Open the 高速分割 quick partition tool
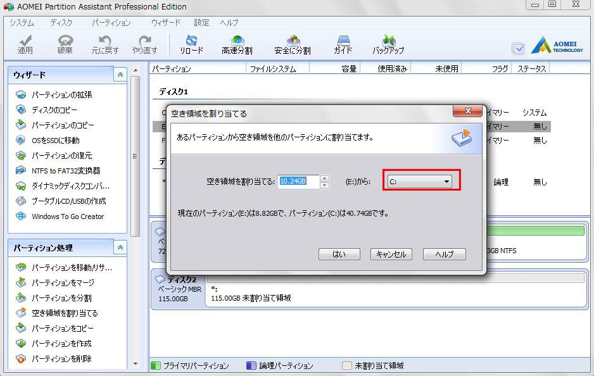 point(237,45)
